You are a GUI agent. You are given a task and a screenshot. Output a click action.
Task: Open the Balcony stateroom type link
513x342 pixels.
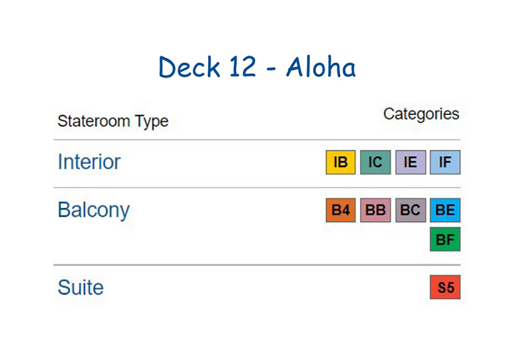[94, 210]
